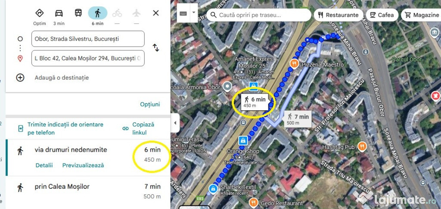Choose the Optim best travel mode icon
Viewport: 441px width, 209px height.
[x=39, y=13]
